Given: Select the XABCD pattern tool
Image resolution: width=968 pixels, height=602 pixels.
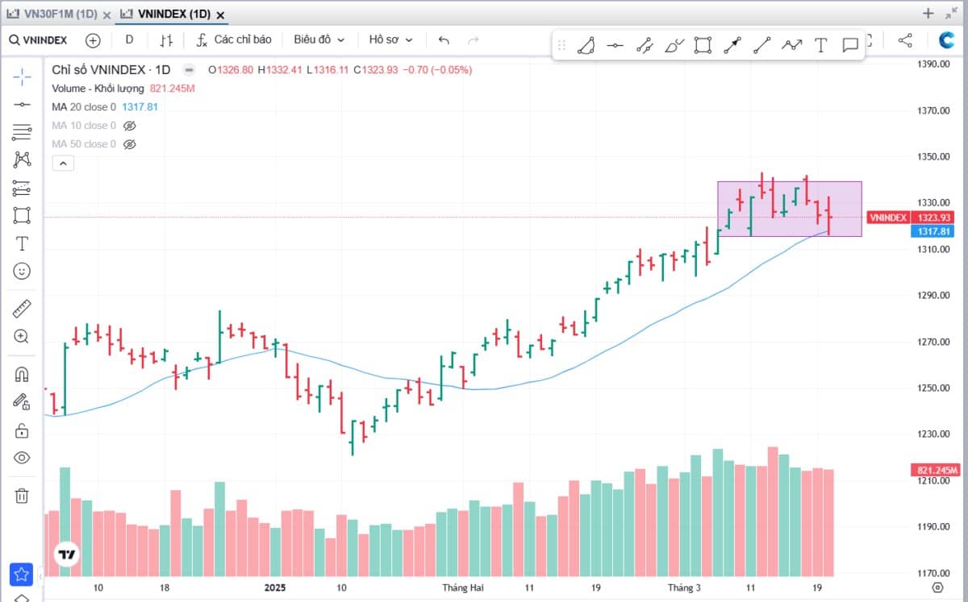Looking at the screenshot, I should pos(22,160).
